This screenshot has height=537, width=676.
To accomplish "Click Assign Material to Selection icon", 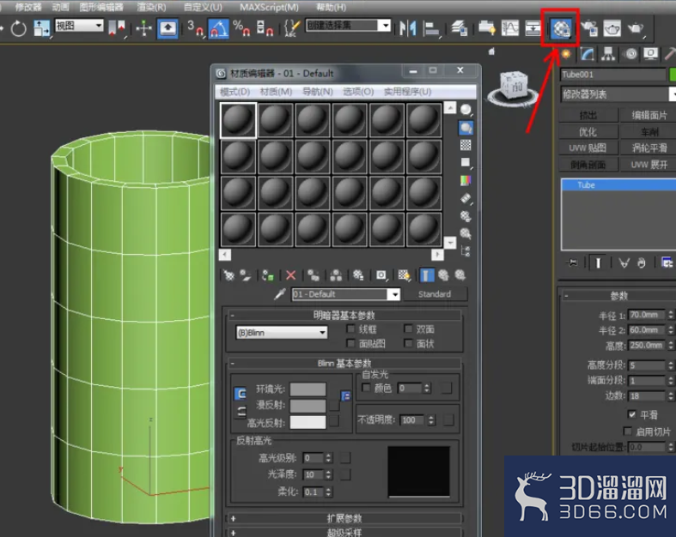I will click(268, 275).
